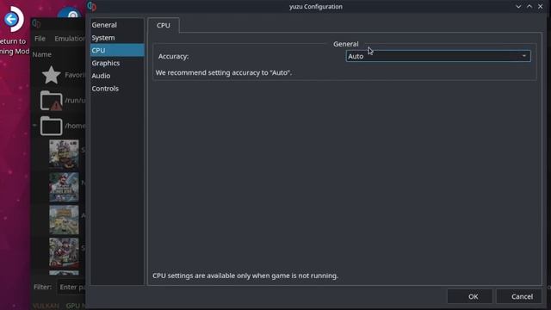Open the Accuracy dropdown set to Auto
This screenshot has height=310, width=551.
tap(438, 56)
